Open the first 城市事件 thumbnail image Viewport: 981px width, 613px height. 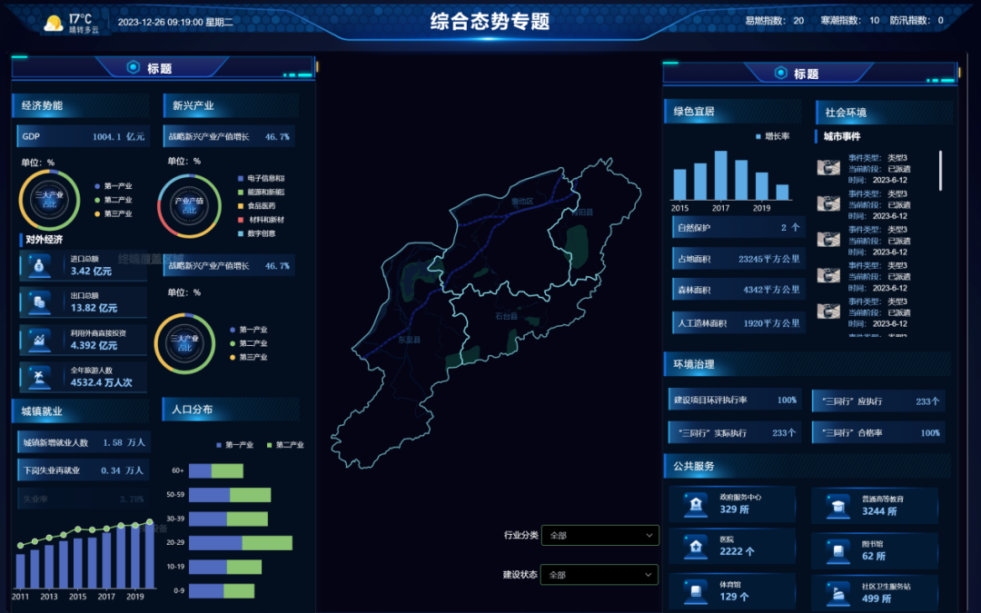pyautogui.click(x=827, y=168)
